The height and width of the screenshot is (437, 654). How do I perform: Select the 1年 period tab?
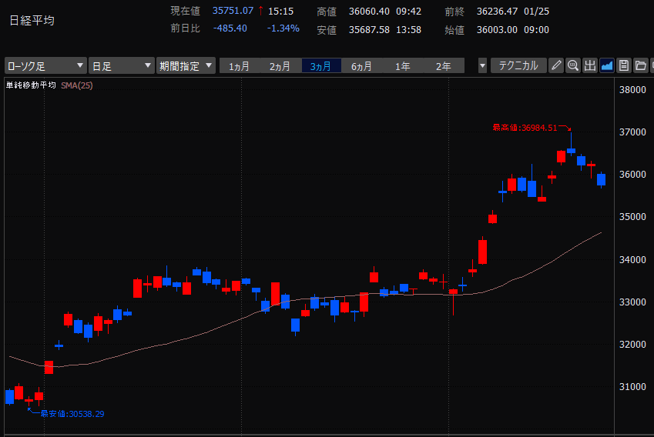click(x=403, y=66)
